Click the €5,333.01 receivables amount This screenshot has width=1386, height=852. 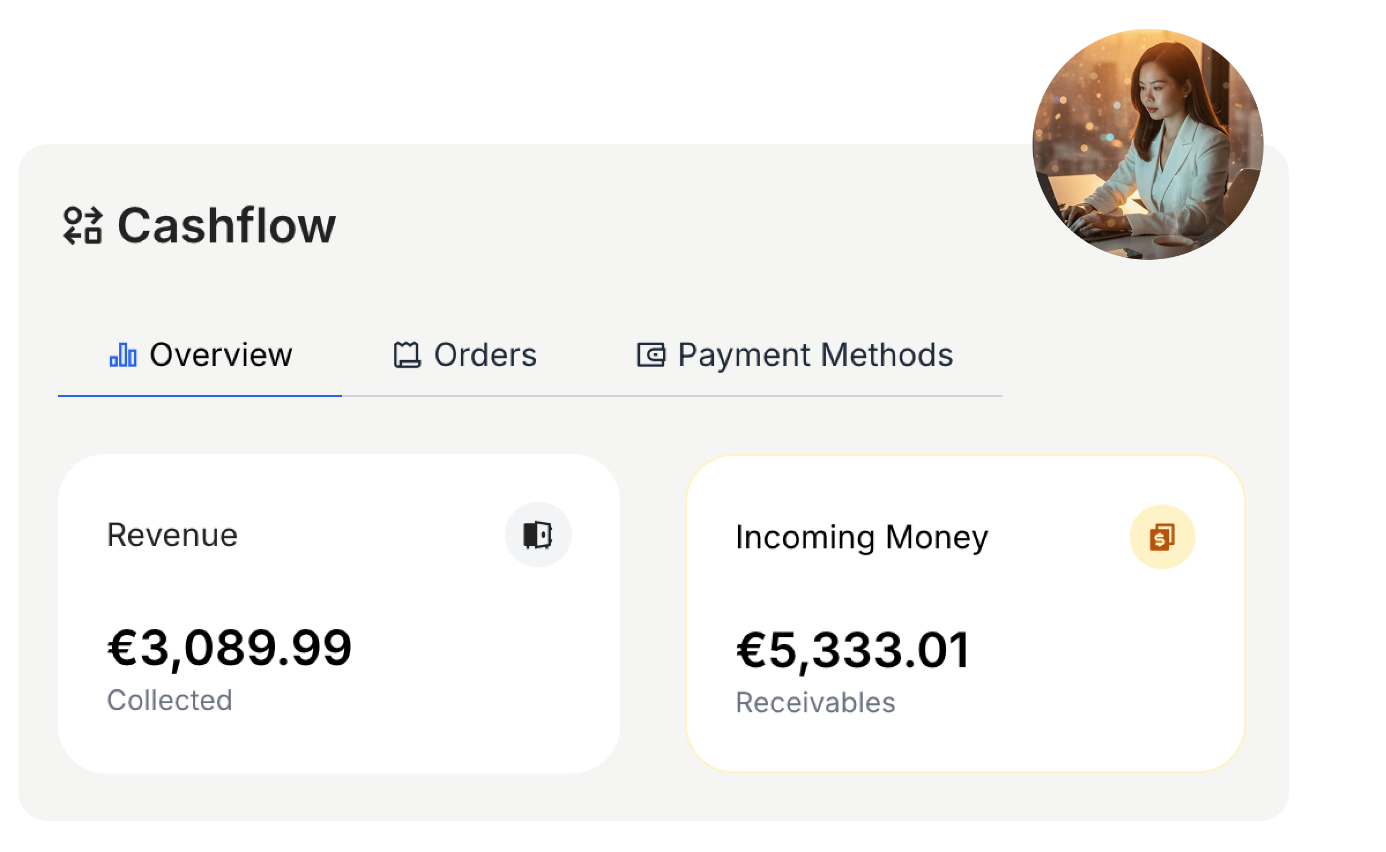(855, 651)
